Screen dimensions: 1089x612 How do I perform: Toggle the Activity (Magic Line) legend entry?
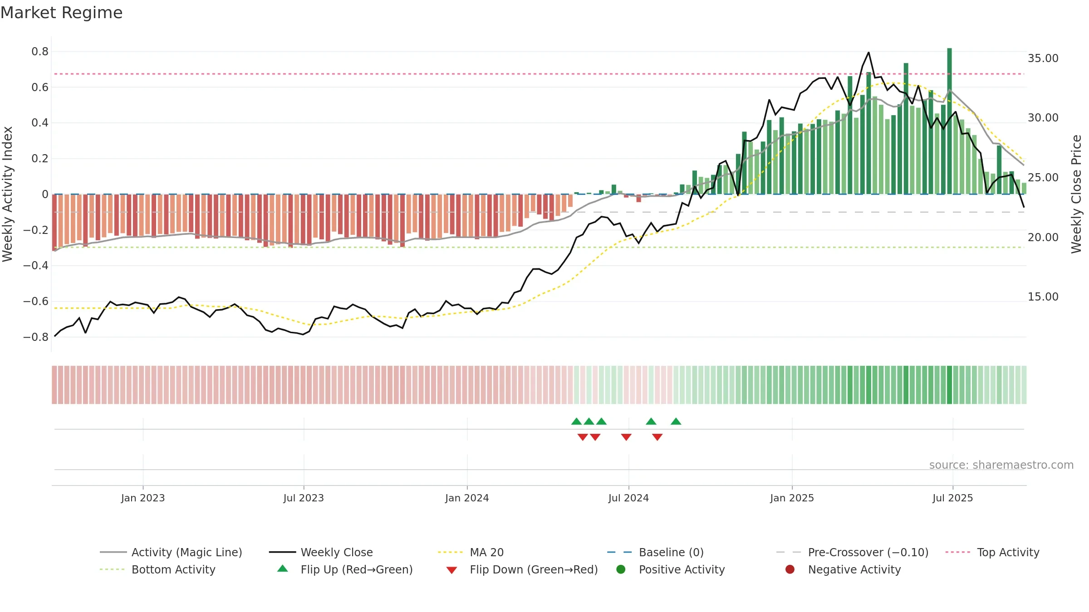(x=171, y=552)
